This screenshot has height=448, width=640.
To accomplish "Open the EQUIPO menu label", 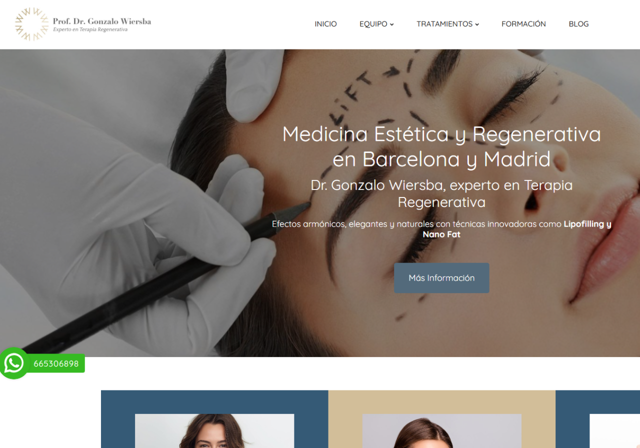I will tap(373, 24).
